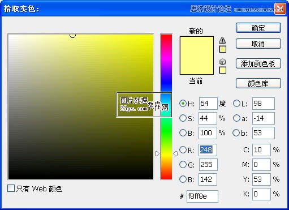Image resolution: width=289 pixels, height=210 pixels.
Task: Click the hue slider strip
Action: click(166, 106)
